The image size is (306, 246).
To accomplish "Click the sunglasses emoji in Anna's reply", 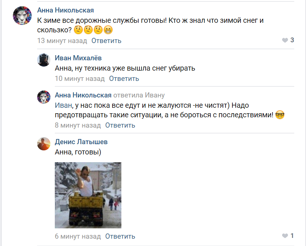I will (x=280, y=115).
